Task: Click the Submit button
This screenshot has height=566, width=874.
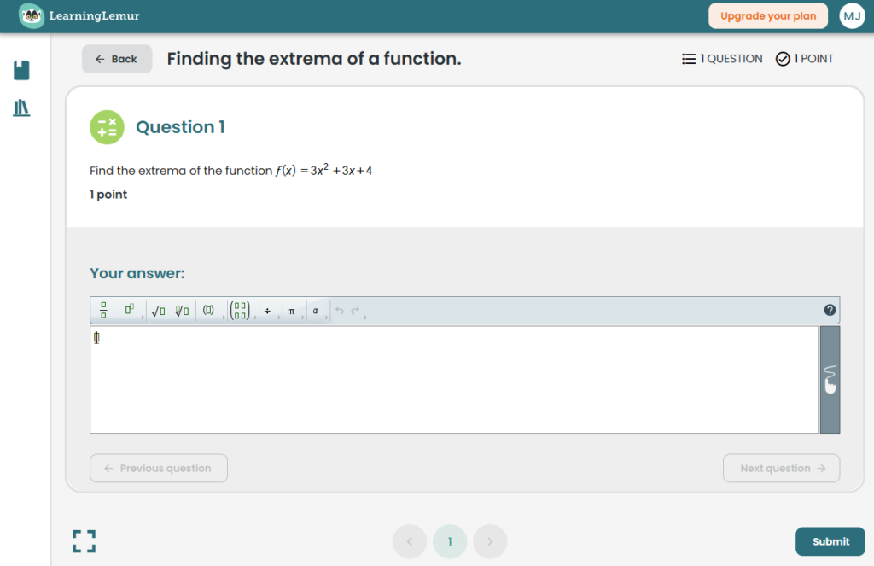Action: pos(829,541)
